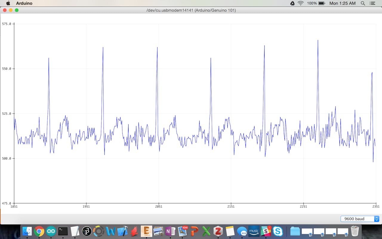Viewport: 382px width, 239px height.
Task: Switch to Arduino IDE in the dock
Action: coord(51,231)
